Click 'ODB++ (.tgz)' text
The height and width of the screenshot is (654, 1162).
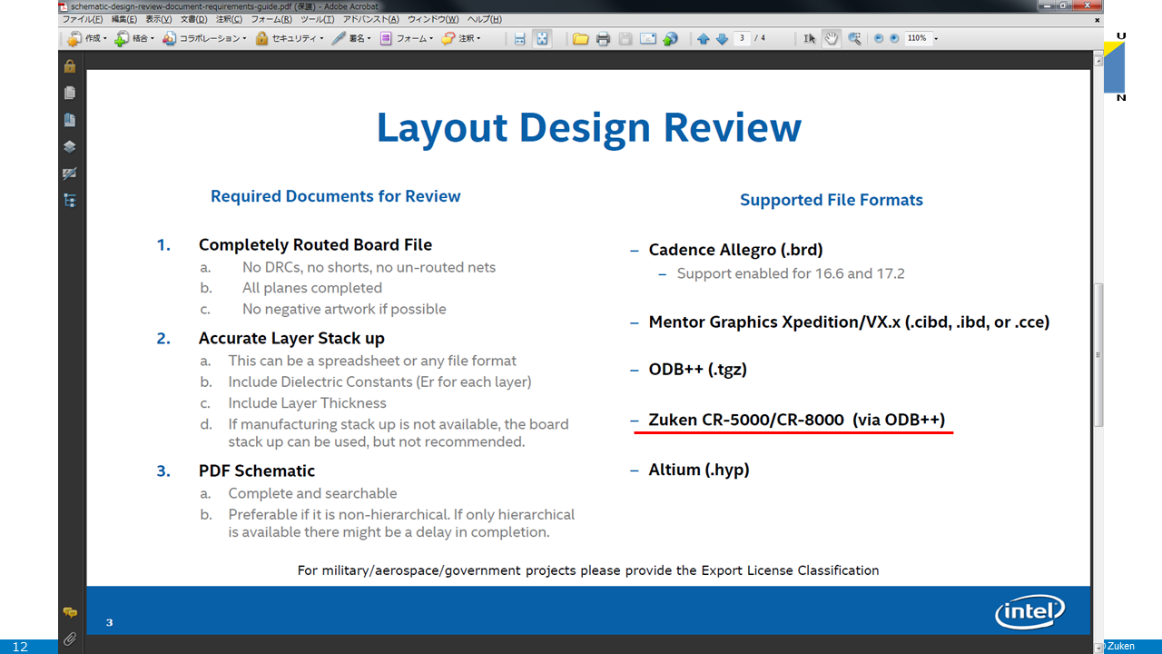point(697,370)
